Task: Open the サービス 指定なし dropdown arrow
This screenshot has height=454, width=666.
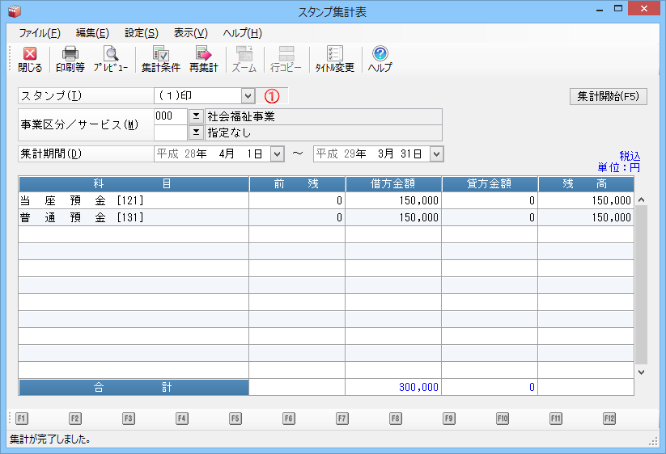Action: pyautogui.click(x=195, y=132)
